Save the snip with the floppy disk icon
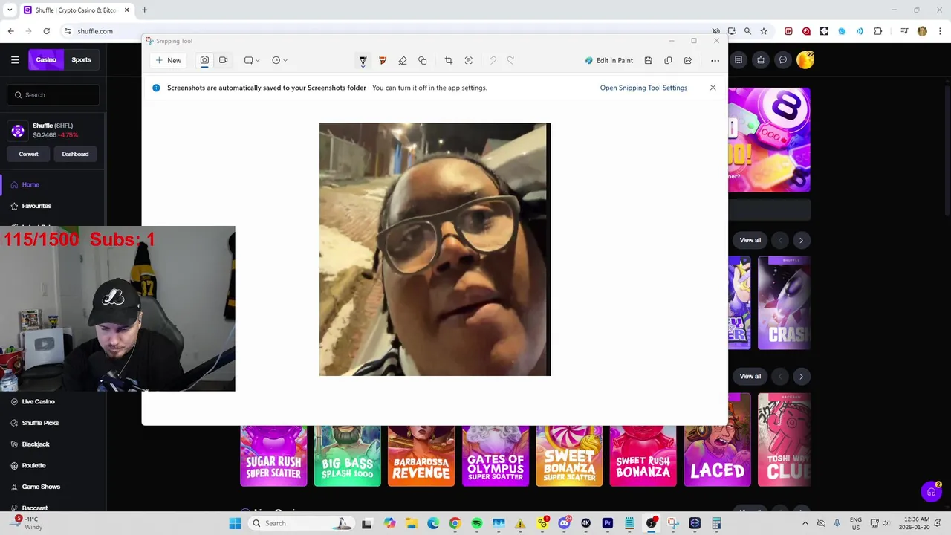 (649, 61)
